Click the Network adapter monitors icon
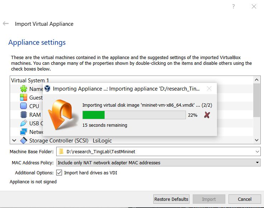264x208 pixels. pyautogui.click(x=23, y=132)
